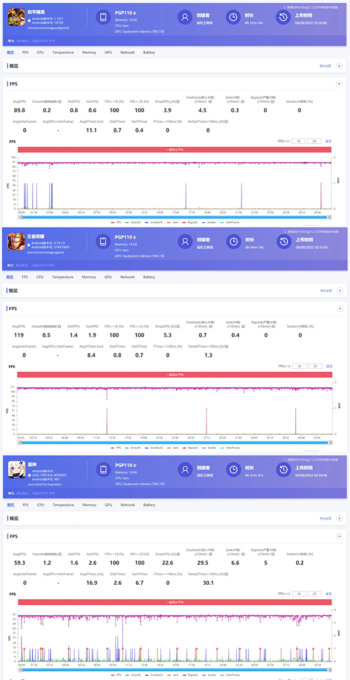Click the 王者荣耀 game icon

tap(16, 241)
